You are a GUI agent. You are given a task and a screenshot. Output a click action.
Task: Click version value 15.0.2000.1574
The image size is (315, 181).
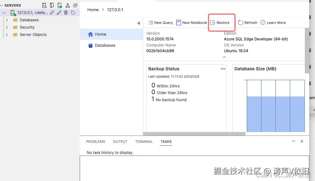(160, 39)
